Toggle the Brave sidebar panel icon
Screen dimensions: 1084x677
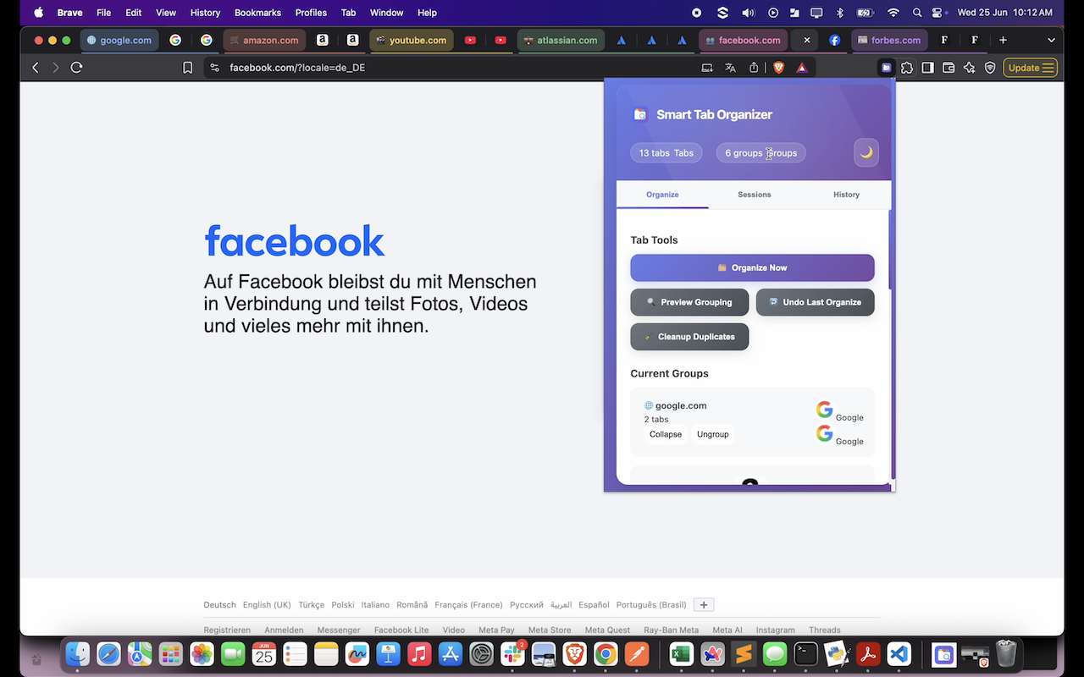click(x=928, y=68)
